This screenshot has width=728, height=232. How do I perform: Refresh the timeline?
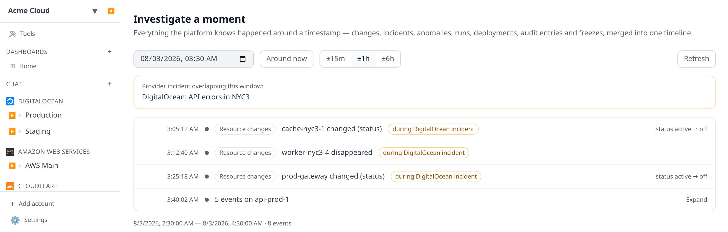click(x=696, y=59)
